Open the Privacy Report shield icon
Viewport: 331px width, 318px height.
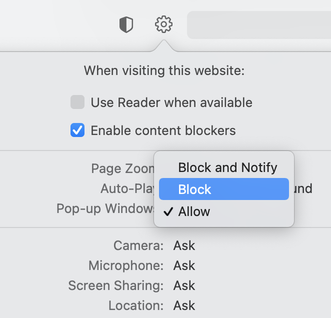coord(126,24)
